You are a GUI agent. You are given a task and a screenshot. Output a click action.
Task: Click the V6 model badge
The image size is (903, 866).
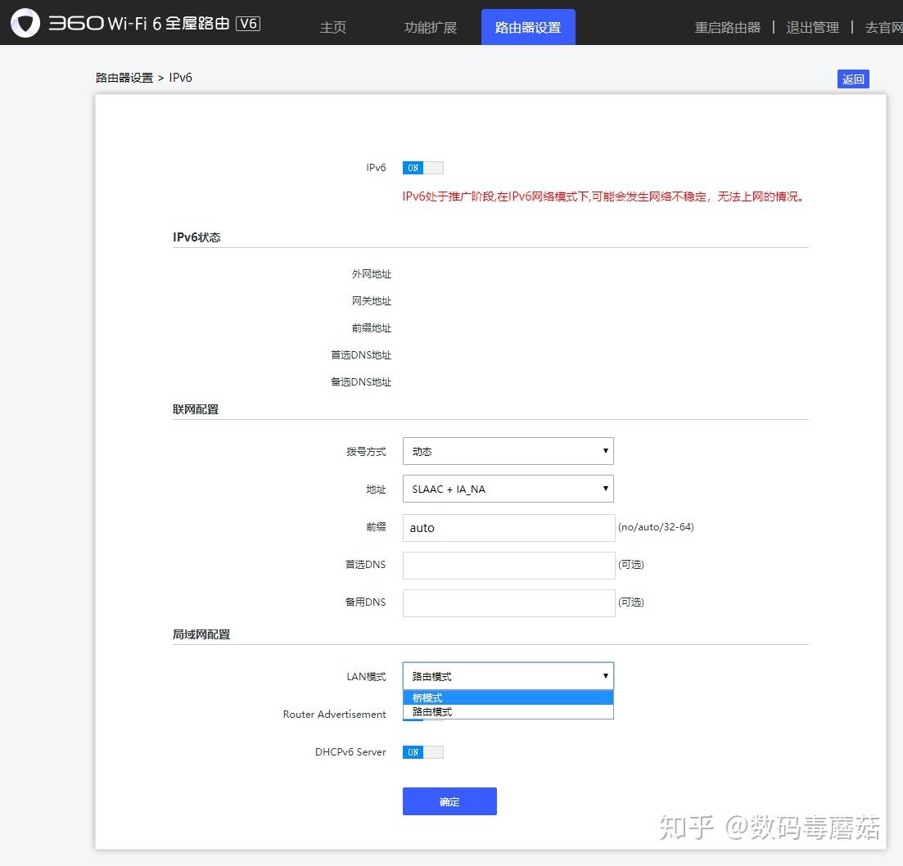[x=248, y=24]
